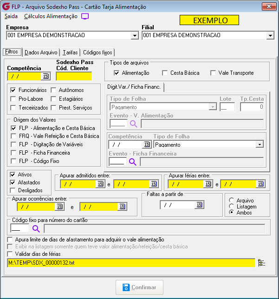The height and width of the screenshot is (299, 279).
Task: Open the Cálculos Alimentação menu
Action: coord(51,16)
